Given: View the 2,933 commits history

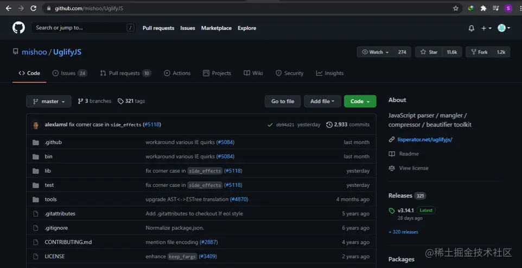Looking at the screenshot, I should tap(348, 125).
